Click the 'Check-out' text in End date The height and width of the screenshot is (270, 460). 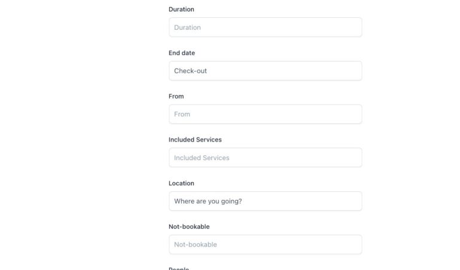[x=190, y=71]
